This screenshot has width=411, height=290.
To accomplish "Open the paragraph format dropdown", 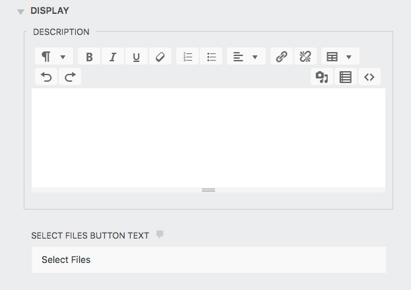I will [x=54, y=56].
